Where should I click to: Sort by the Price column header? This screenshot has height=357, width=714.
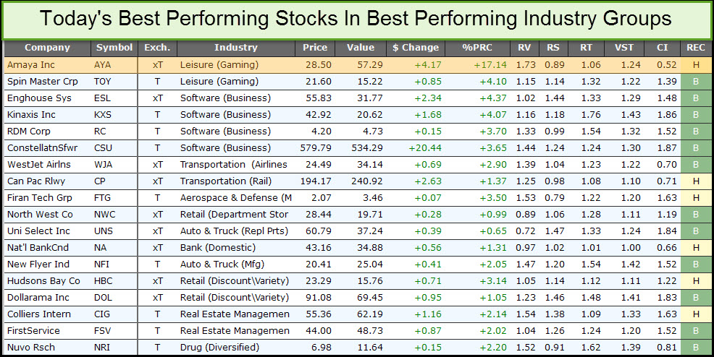pyautogui.click(x=315, y=48)
